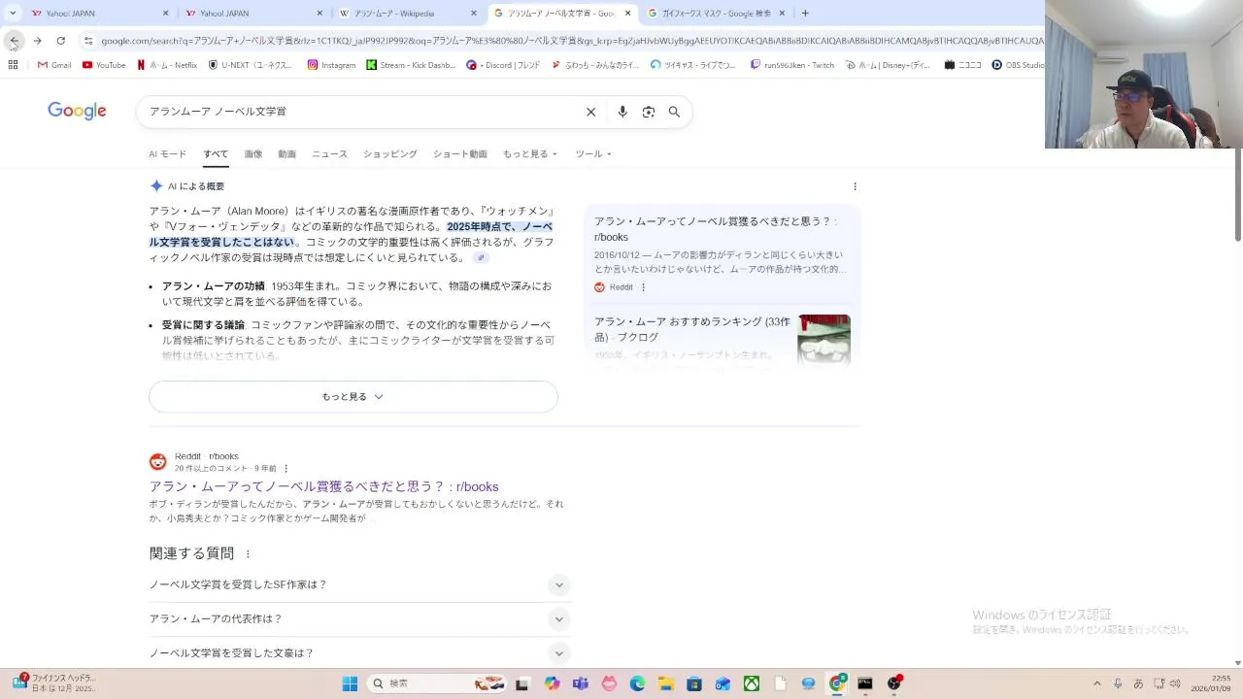
Task: Expand アラン・ムーアの代表作は？ question
Action: pos(359,618)
